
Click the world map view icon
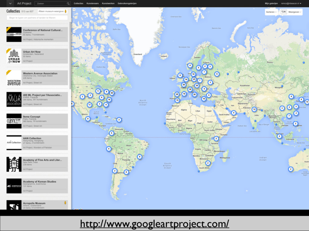284,12
